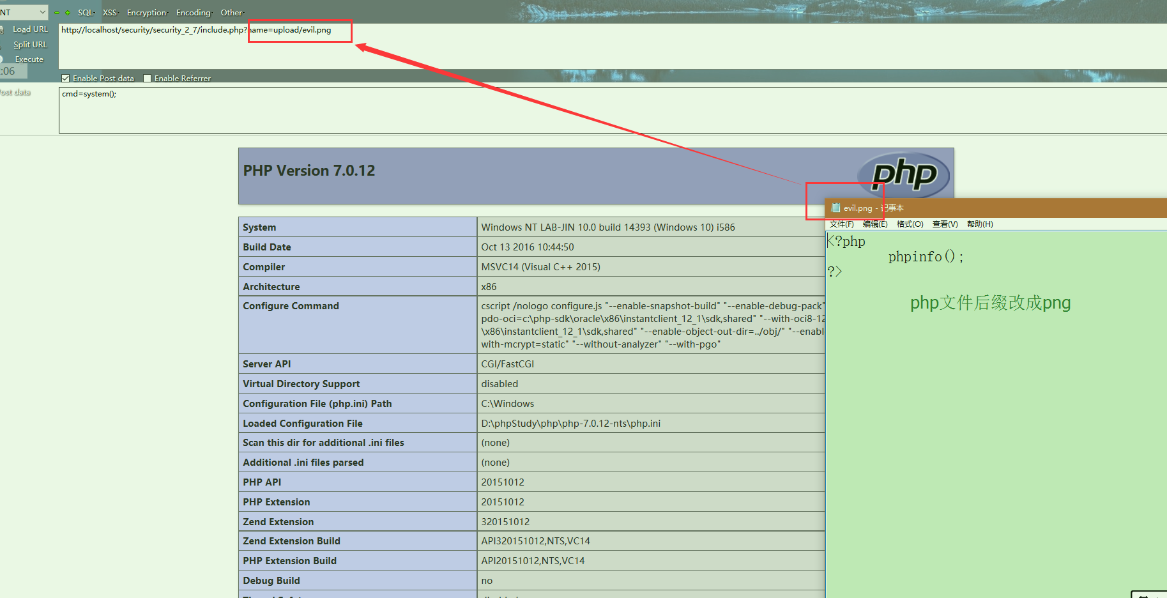Enable the Referrer checkbox

148,79
